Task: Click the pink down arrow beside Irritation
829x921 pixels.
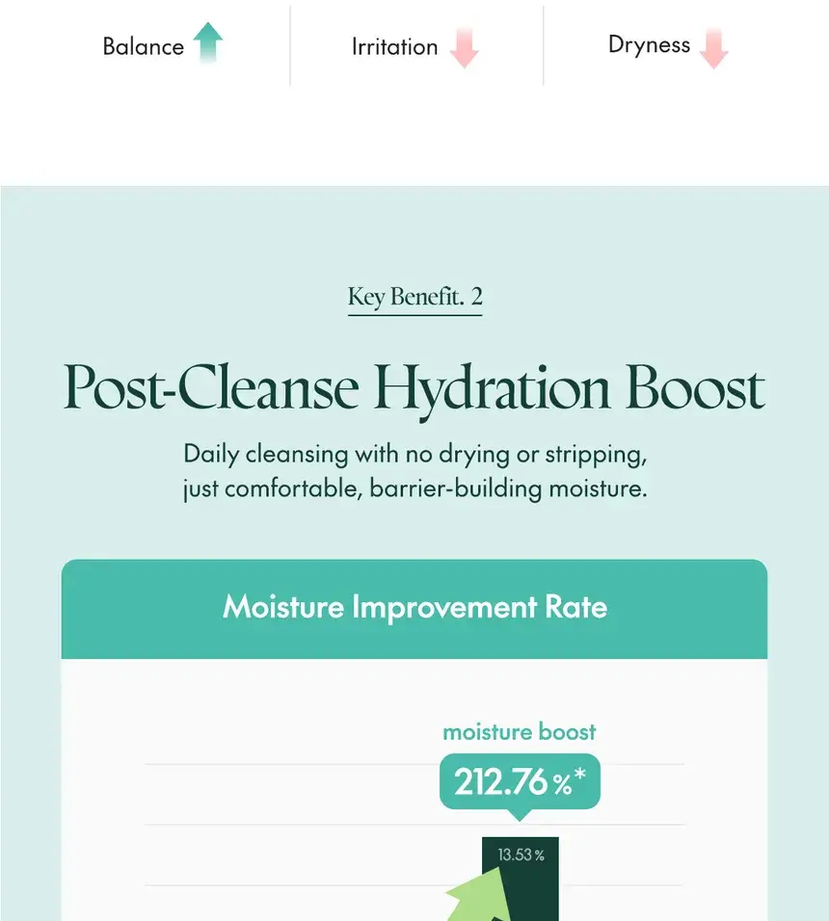Action: click(465, 47)
